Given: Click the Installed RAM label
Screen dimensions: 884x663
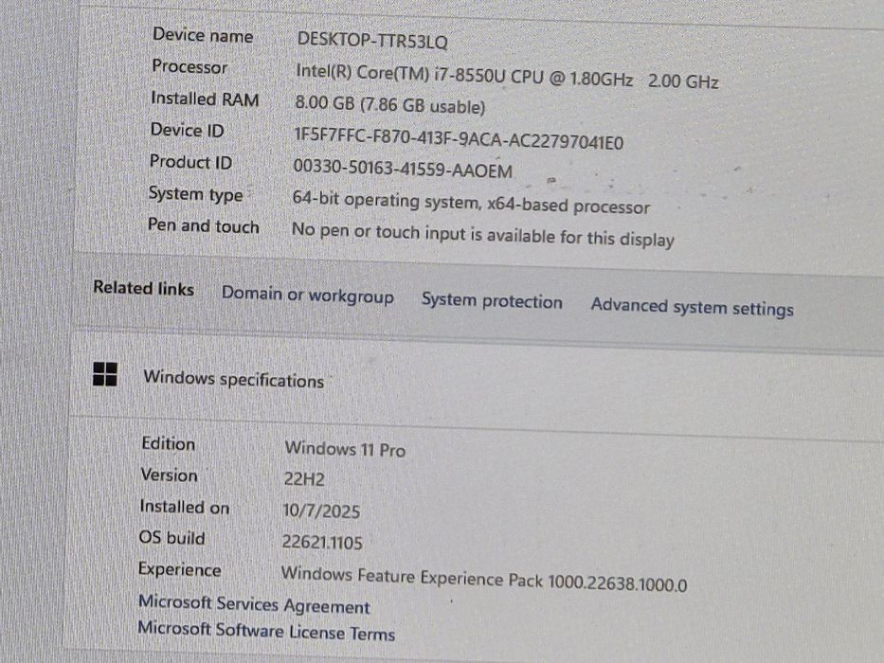Looking at the screenshot, I should pos(206,99).
